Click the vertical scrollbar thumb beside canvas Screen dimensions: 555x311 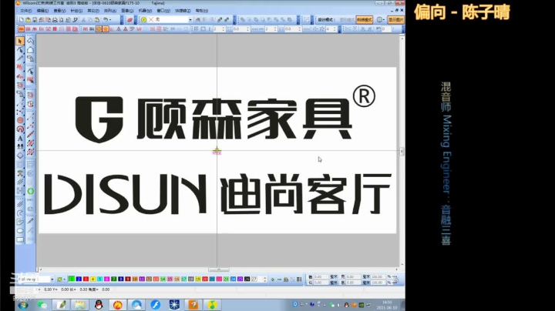[x=402, y=152]
